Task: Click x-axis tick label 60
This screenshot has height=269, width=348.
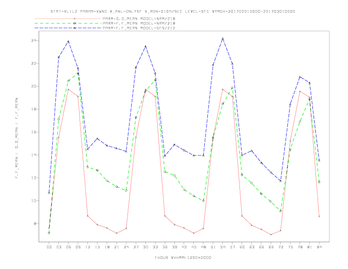Action: (x=242, y=247)
